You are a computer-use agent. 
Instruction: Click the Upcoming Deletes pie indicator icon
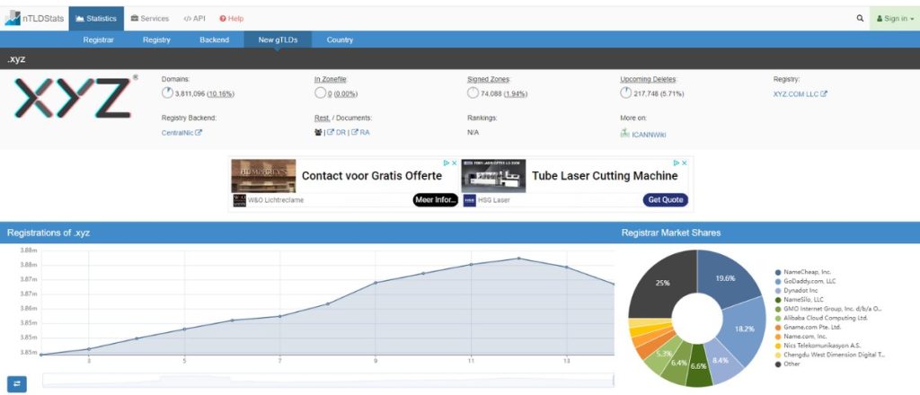tap(625, 92)
